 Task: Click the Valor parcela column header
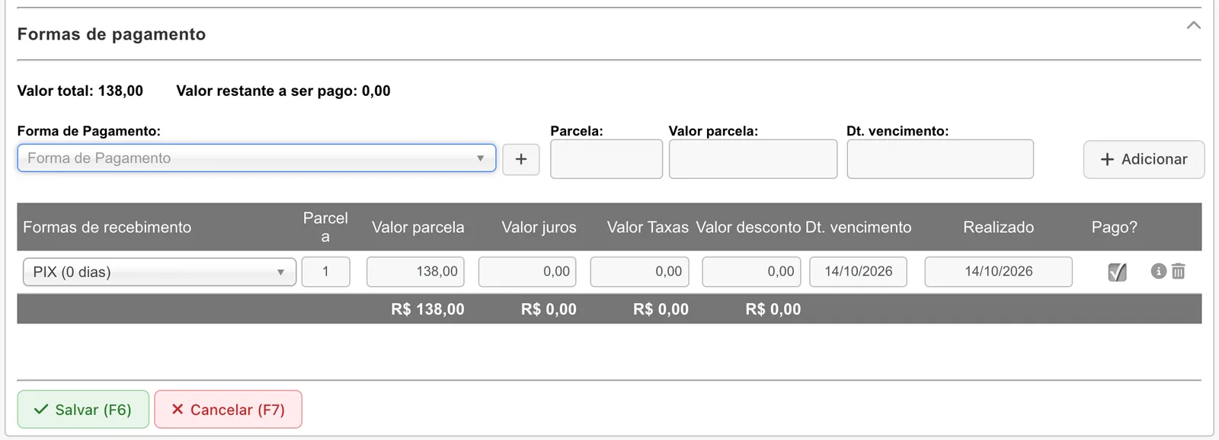click(x=418, y=227)
